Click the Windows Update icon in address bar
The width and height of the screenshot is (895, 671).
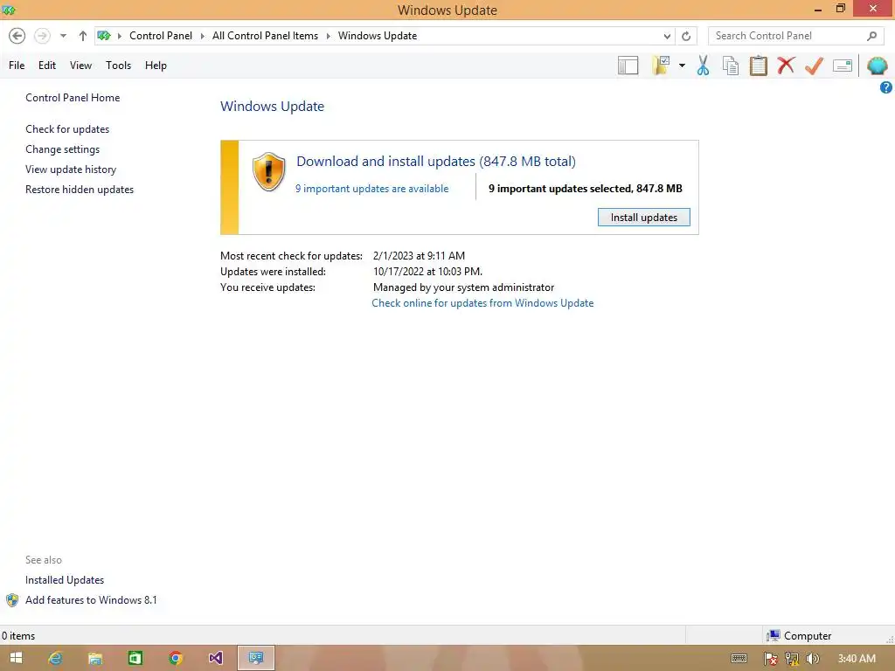104,36
